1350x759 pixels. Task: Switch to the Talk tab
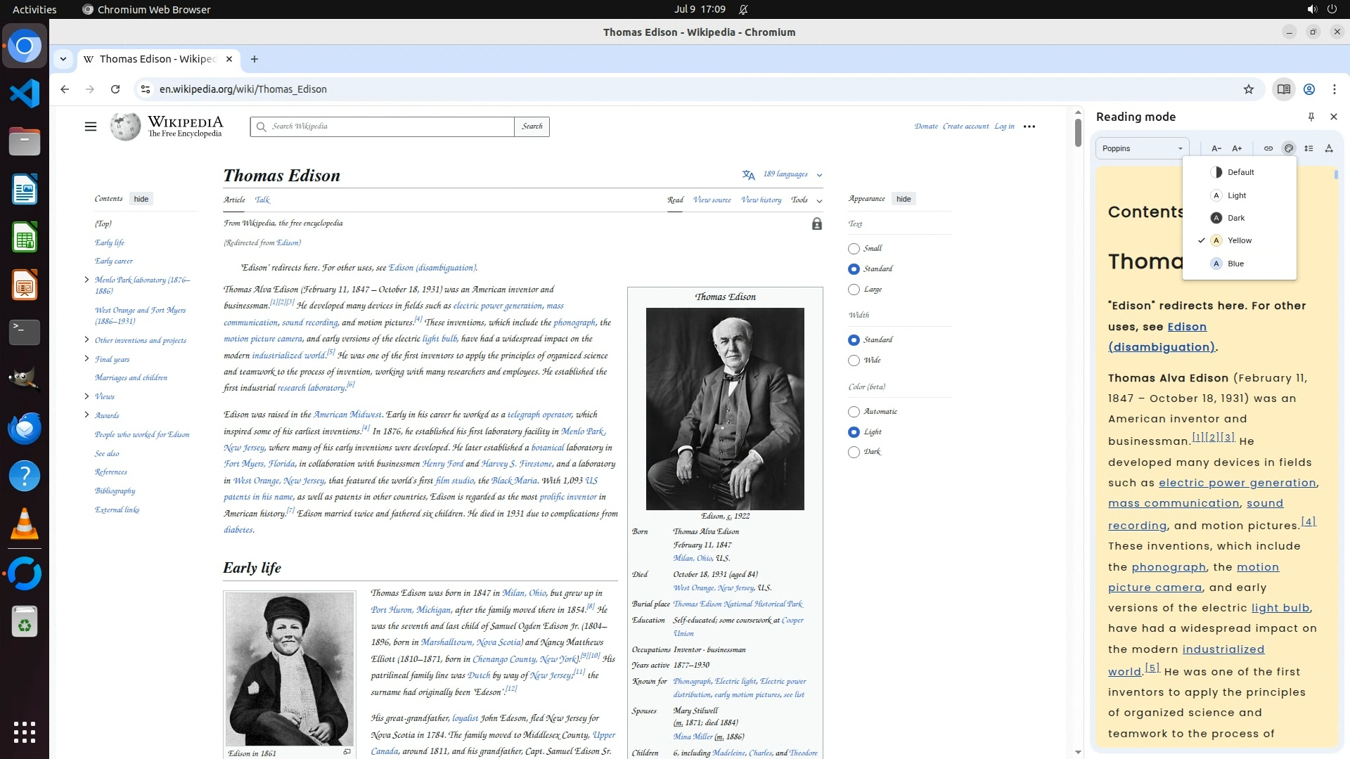coord(262,200)
